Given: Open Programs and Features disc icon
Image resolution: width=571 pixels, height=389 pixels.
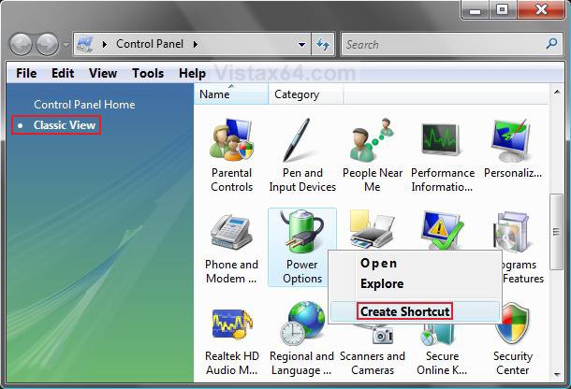Looking at the screenshot, I should click(511, 231).
